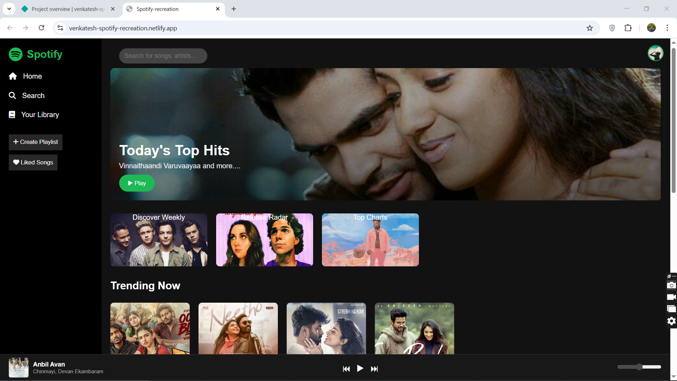This screenshot has width=677, height=381.
Task: Click Create Playlist button
Action: coord(36,142)
